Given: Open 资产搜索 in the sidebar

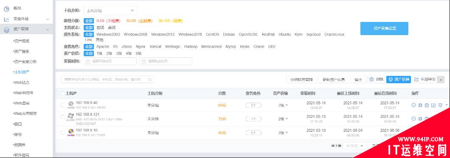Looking at the screenshot, I should point(21,52).
